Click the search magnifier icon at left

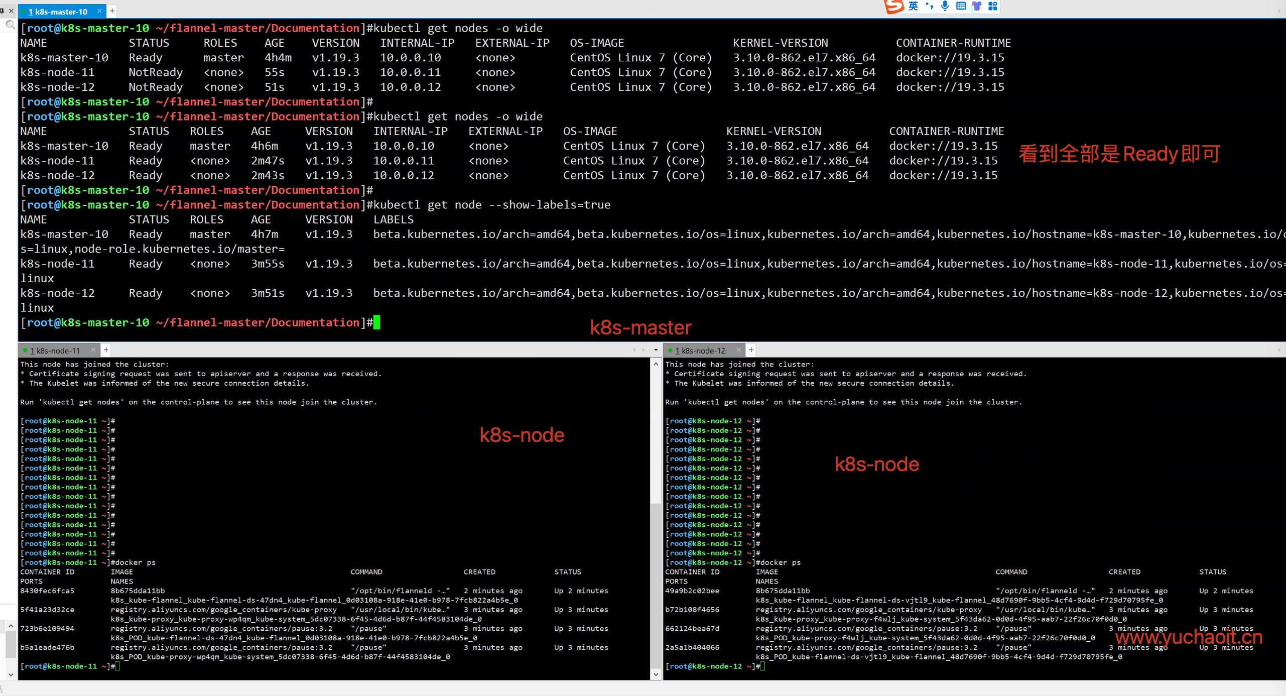pyautogui.click(x=10, y=25)
